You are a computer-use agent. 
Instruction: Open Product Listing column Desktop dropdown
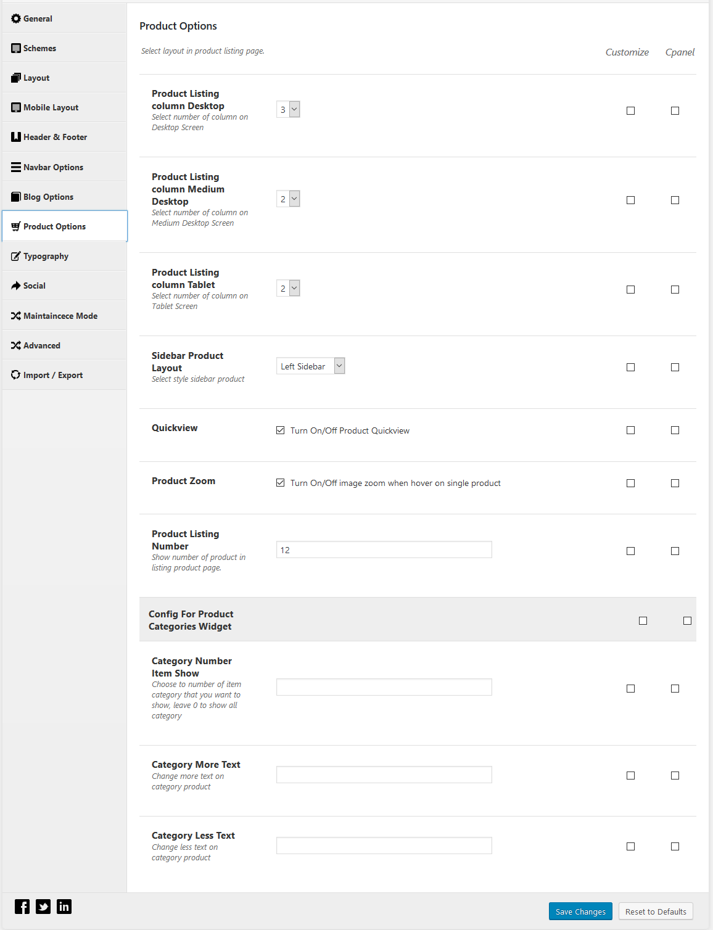coord(288,109)
